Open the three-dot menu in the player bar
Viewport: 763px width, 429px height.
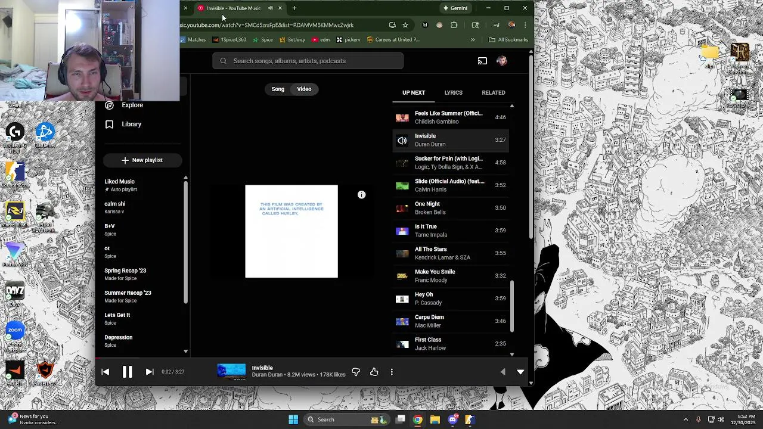[x=392, y=372]
